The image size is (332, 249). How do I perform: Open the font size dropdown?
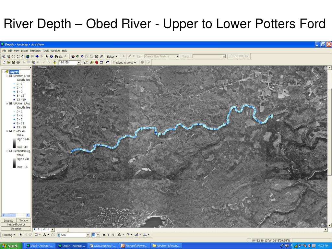pyautogui.click(x=98, y=235)
